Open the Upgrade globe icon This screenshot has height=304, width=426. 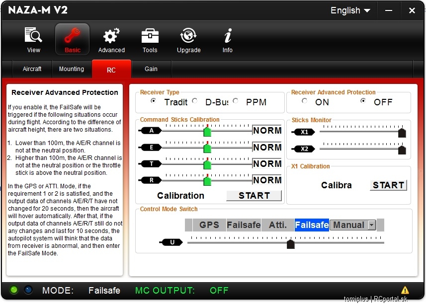click(x=188, y=36)
